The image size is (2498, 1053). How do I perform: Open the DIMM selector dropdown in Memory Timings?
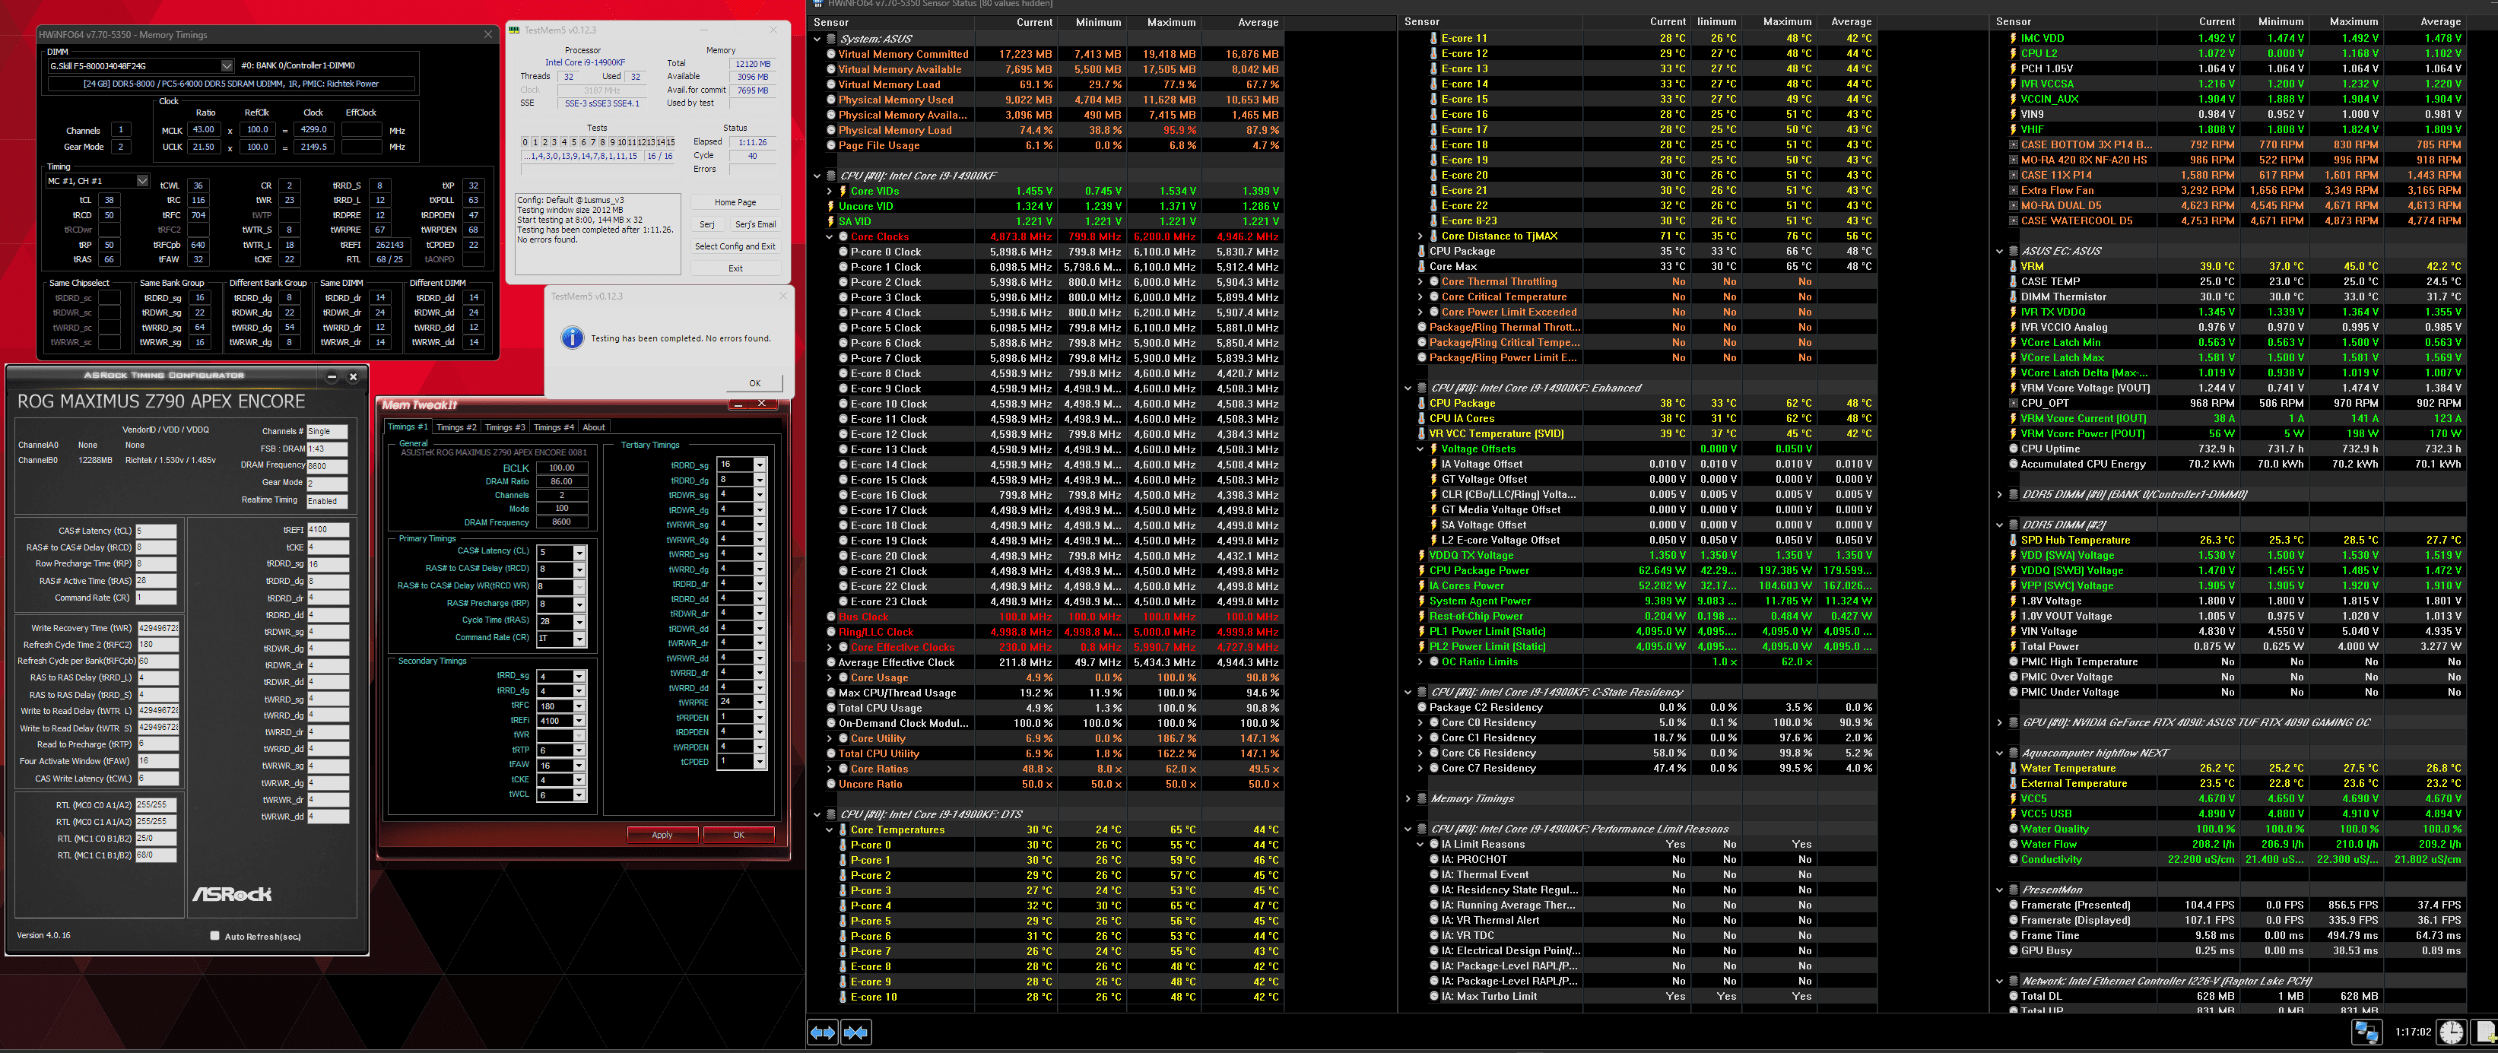click(x=227, y=66)
